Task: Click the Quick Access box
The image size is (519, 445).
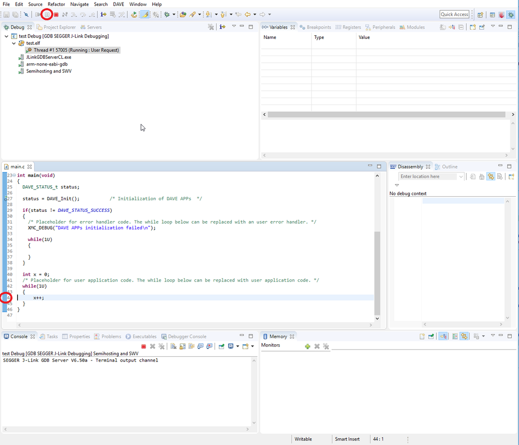Action: point(454,15)
